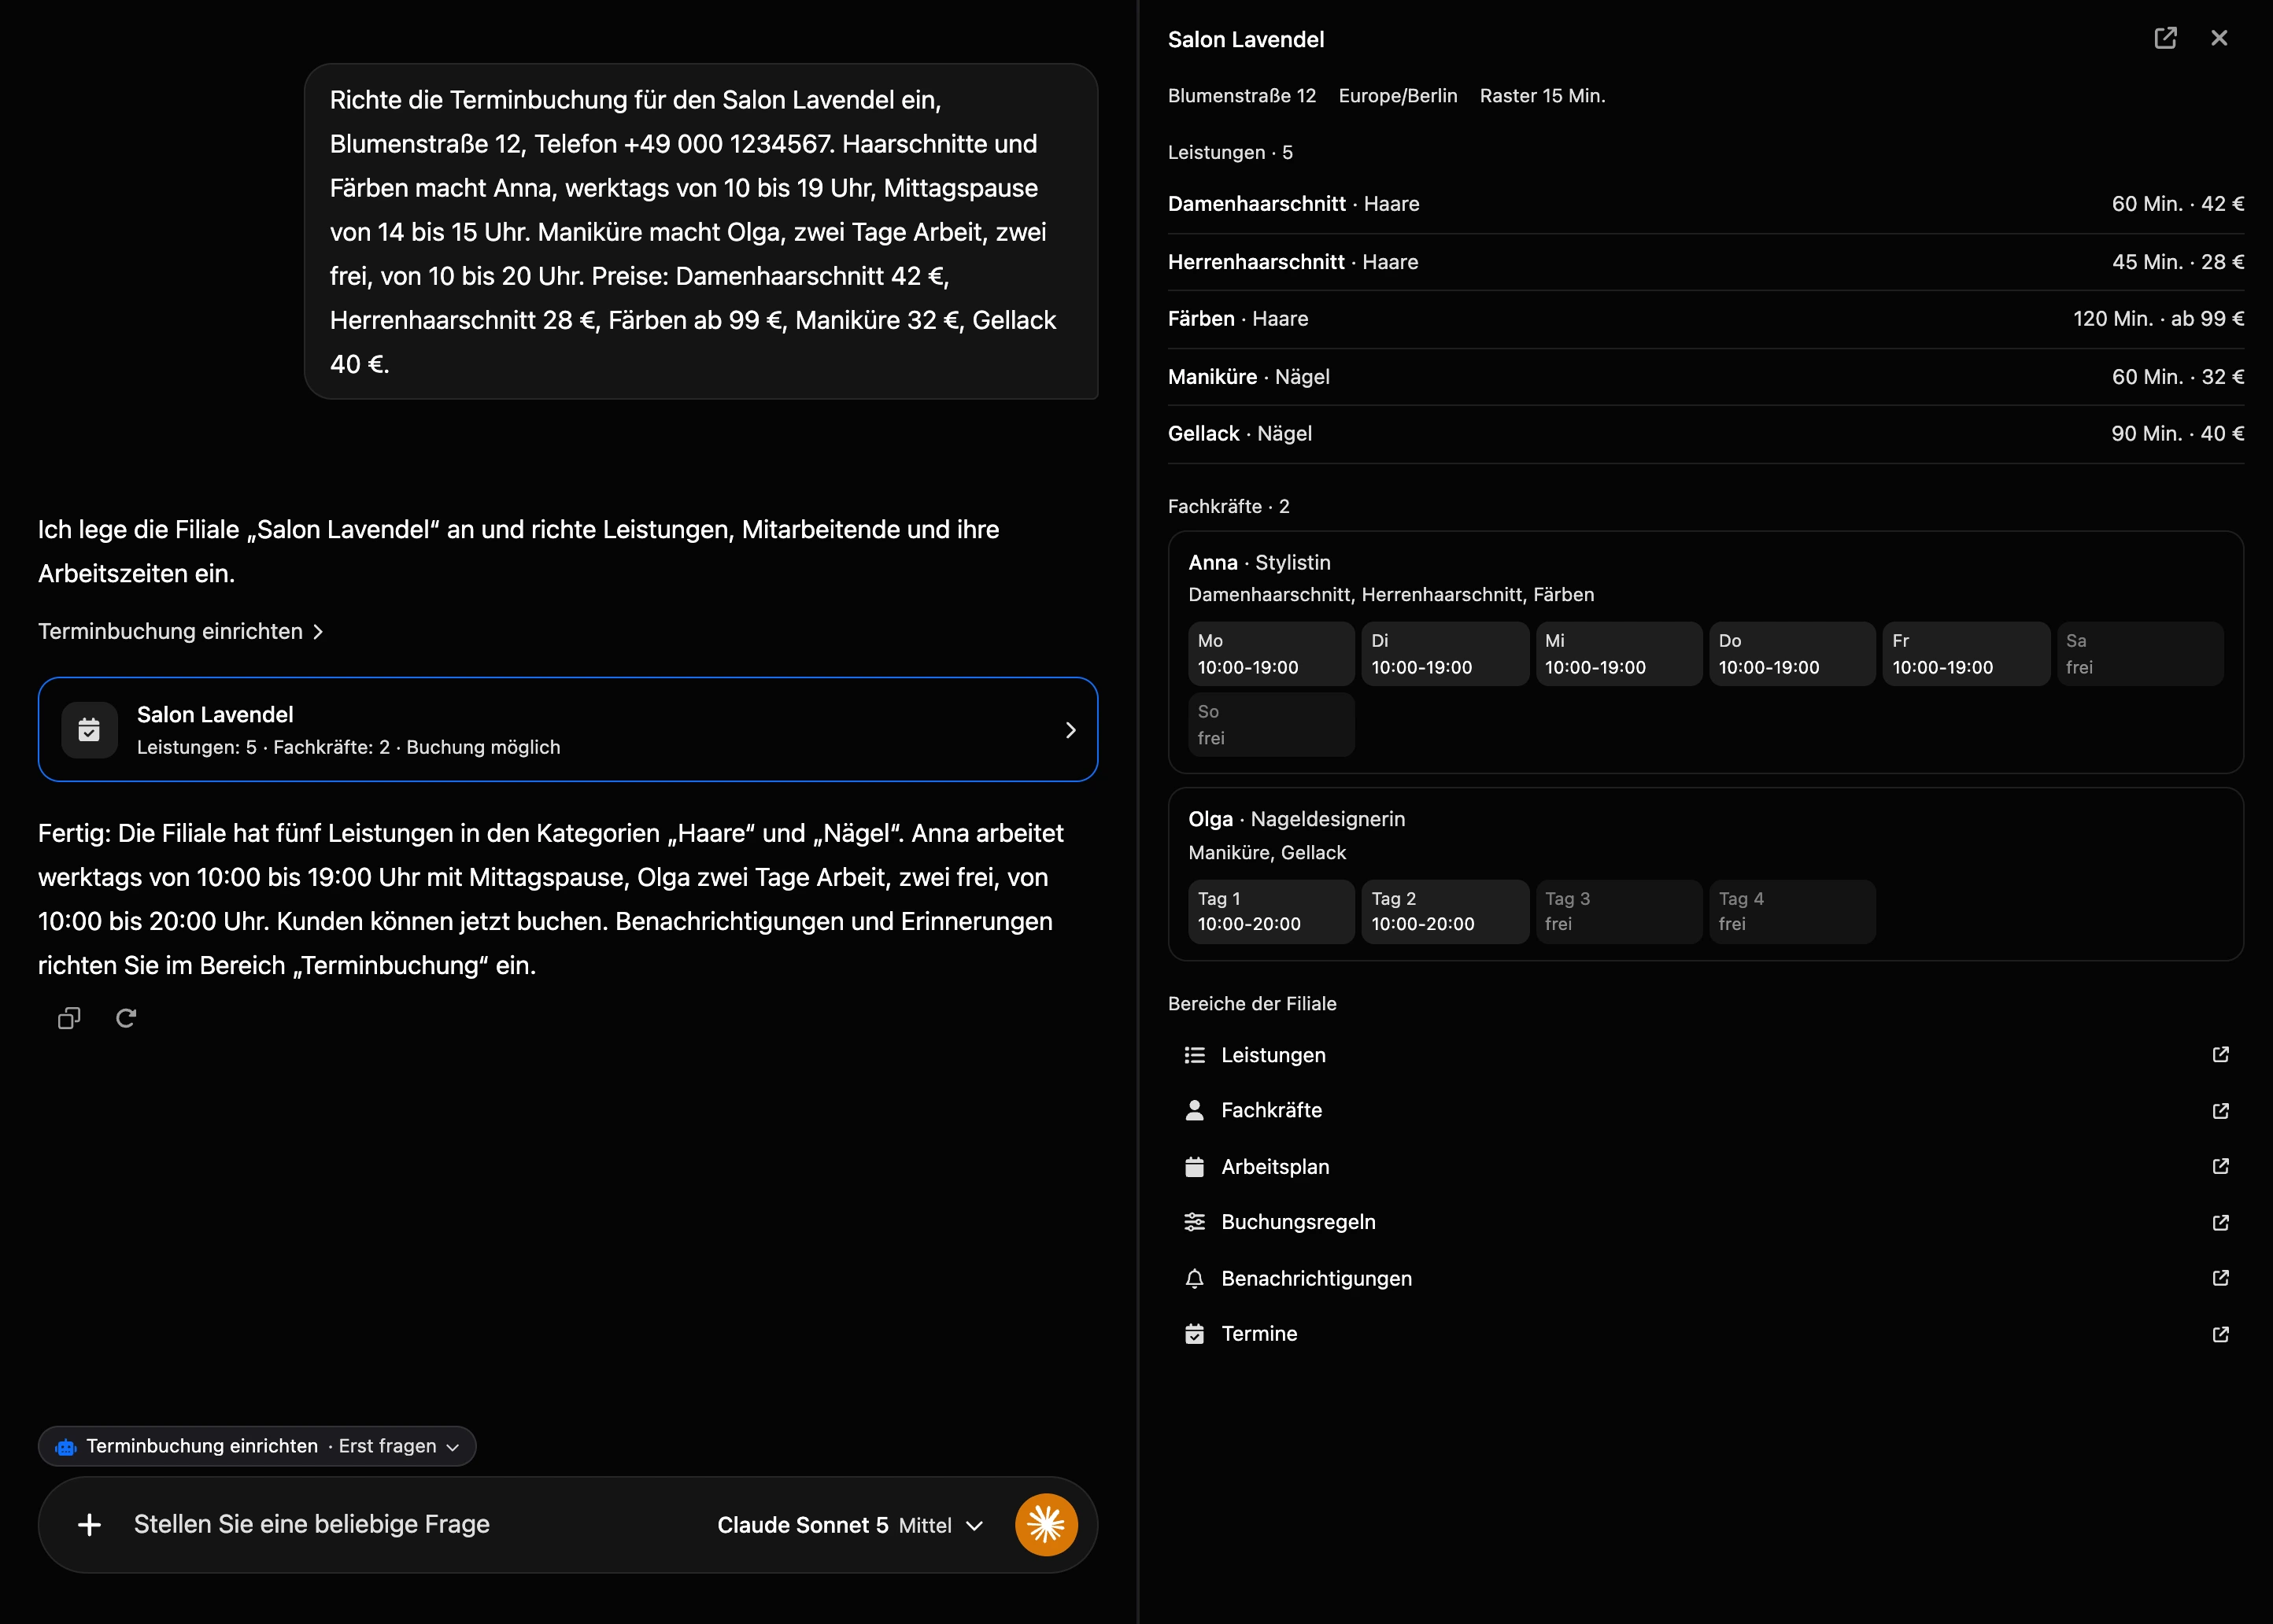
Task: Click the Salon Lavendel panel title
Action: (1245, 39)
